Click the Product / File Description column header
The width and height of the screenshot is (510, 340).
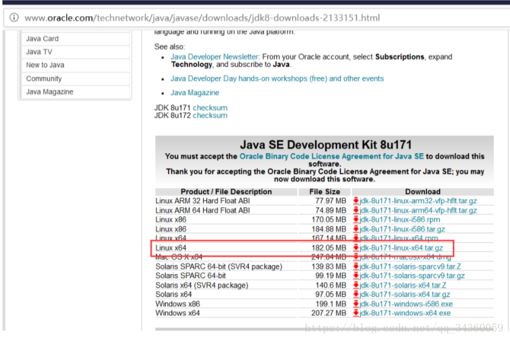226,192
